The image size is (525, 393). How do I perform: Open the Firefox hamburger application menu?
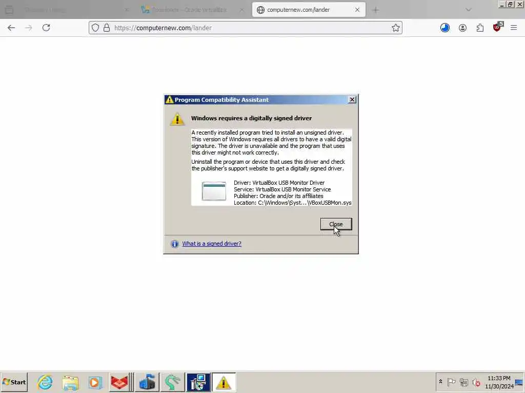[514, 28]
